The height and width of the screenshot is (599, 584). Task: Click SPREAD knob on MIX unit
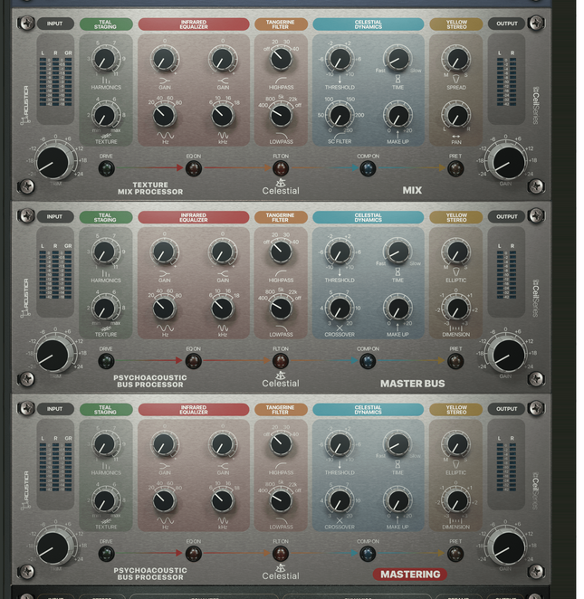point(456,59)
